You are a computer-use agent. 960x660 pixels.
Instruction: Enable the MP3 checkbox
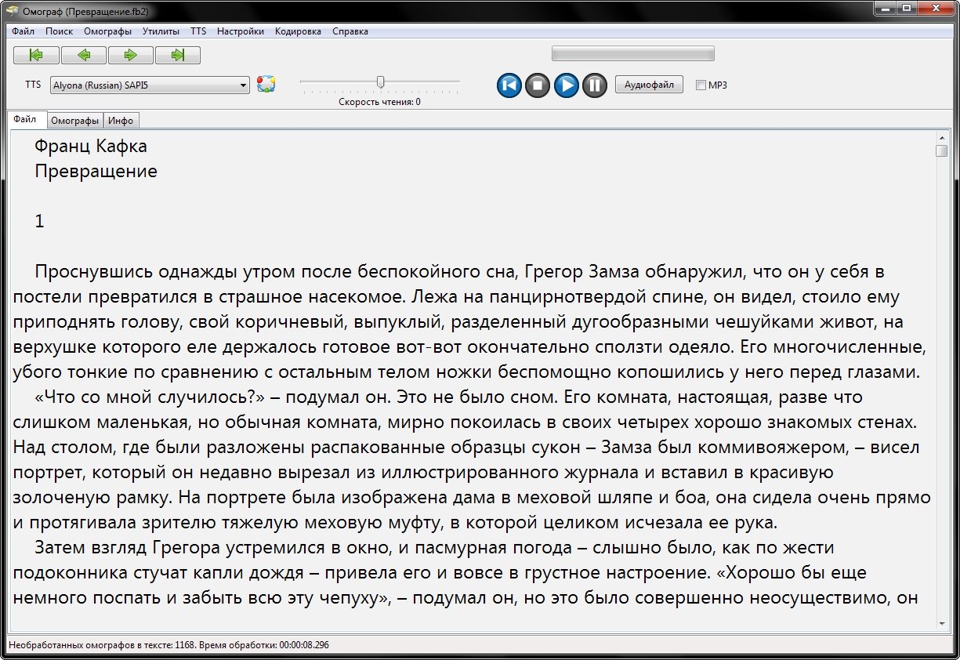point(701,85)
